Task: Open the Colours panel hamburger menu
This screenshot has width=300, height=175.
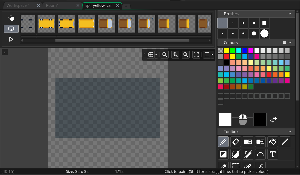Action: click(285, 43)
